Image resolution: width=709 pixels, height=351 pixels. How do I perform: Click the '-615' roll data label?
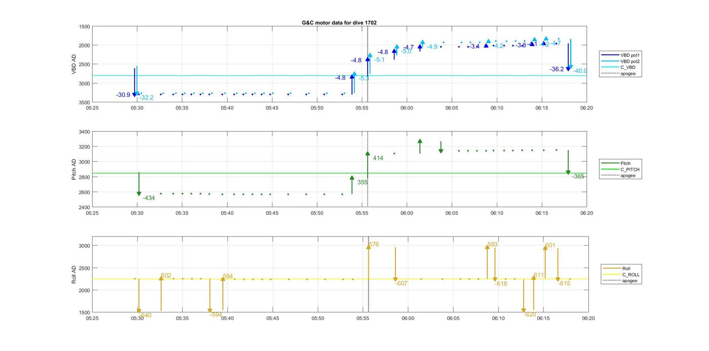(x=564, y=284)
